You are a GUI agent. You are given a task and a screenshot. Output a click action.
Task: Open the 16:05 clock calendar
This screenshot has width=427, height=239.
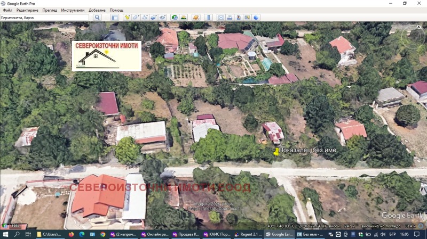[x=405, y=234]
